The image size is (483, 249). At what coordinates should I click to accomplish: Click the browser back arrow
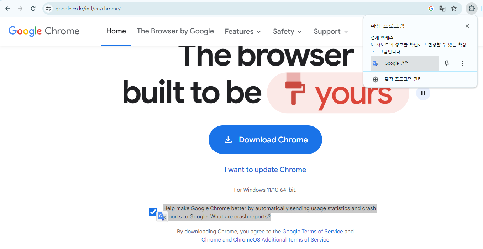click(7, 9)
